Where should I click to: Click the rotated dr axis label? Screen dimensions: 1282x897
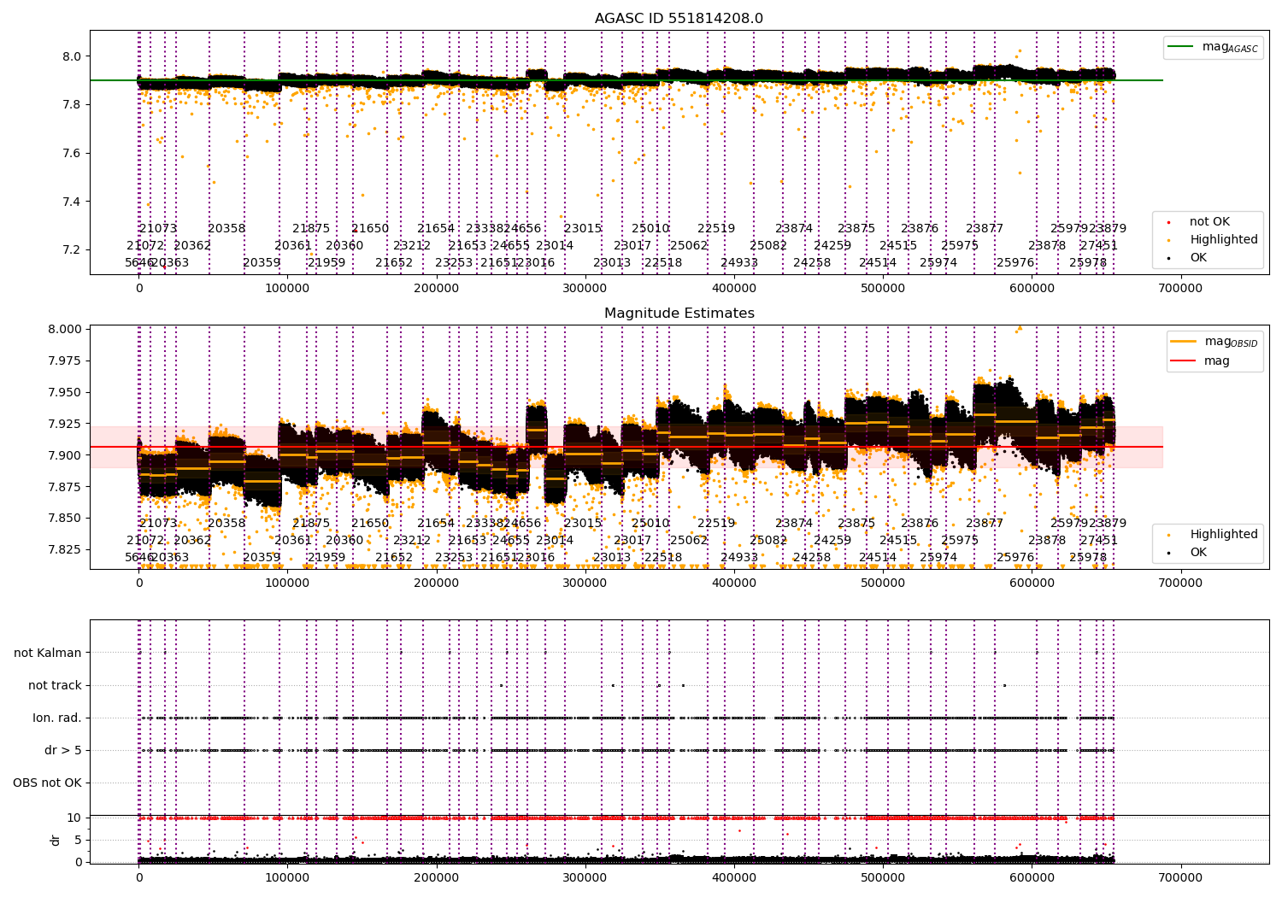tap(56, 840)
